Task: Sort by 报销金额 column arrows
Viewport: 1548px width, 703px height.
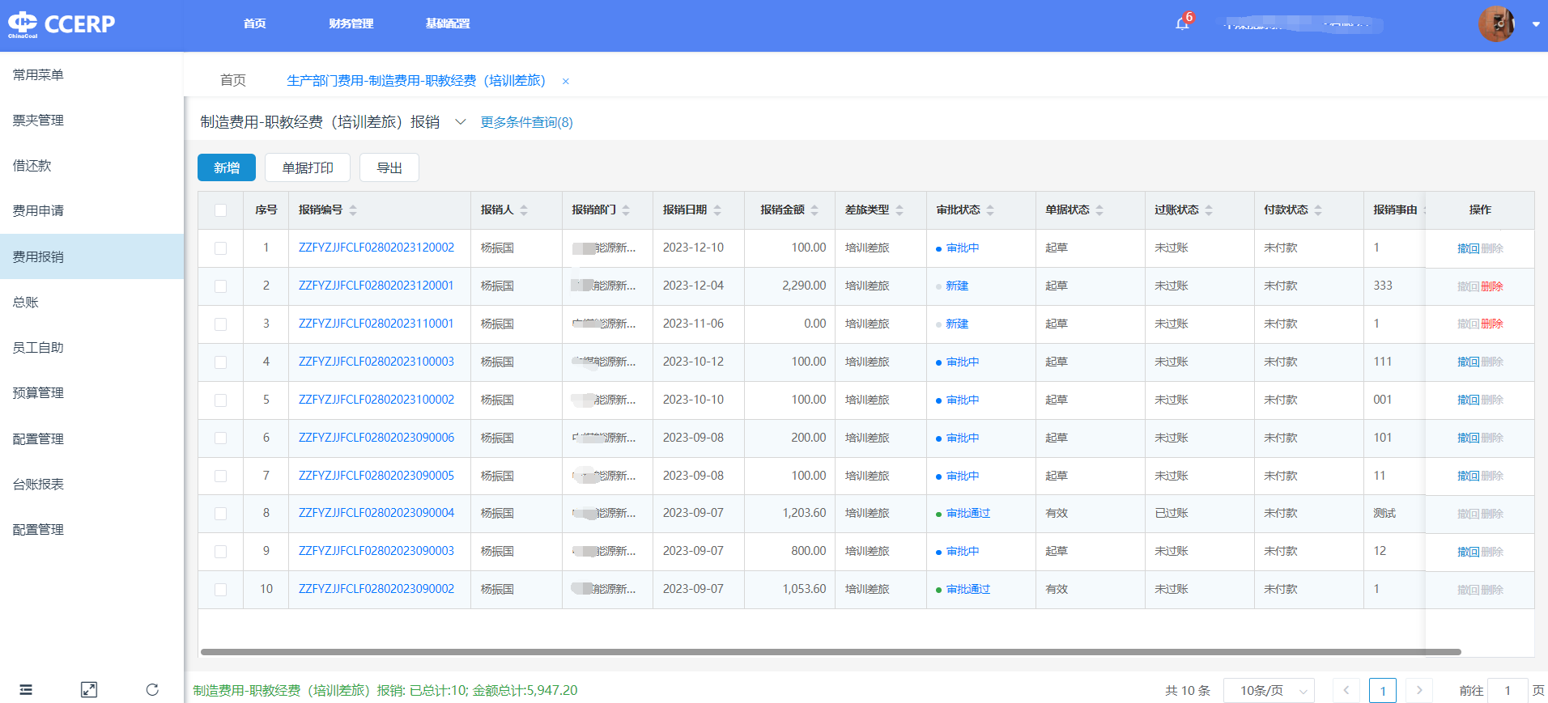Action: click(814, 210)
